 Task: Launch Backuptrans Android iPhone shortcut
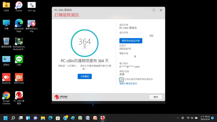click(x=19, y=44)
